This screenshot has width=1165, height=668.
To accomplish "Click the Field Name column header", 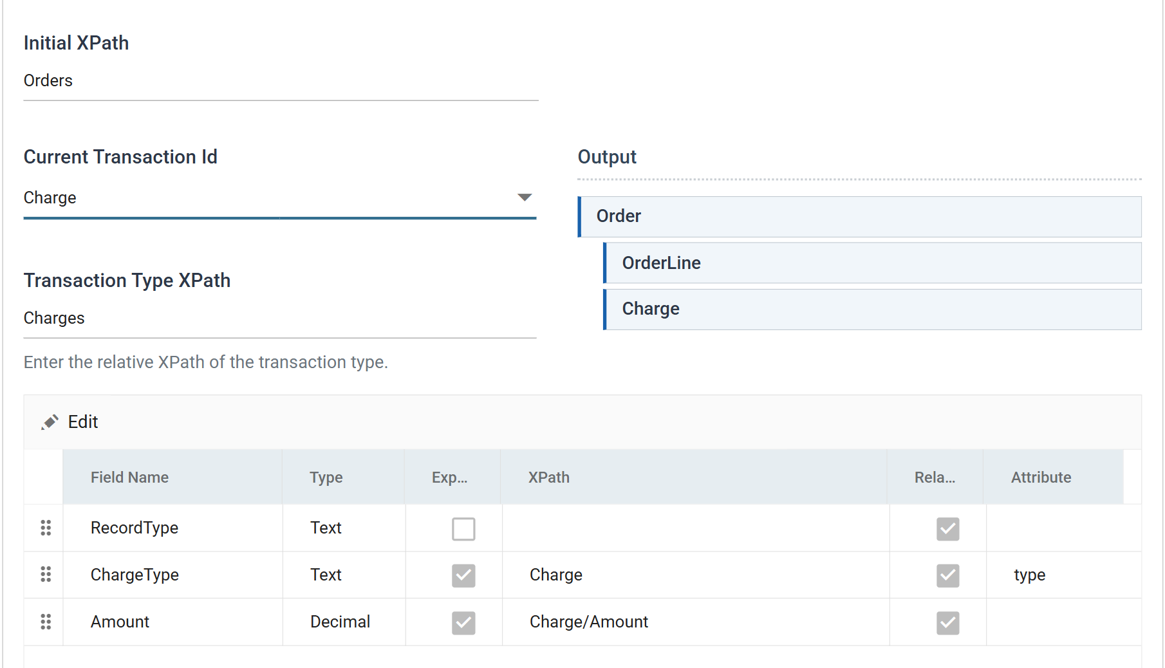I will [172, 477].
